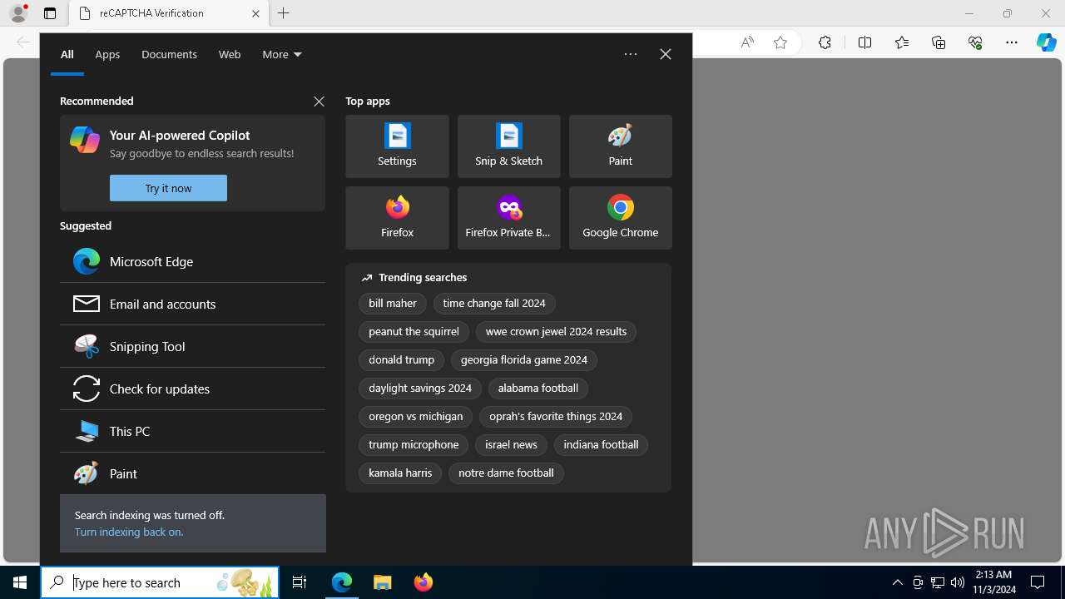Launch Firefox from Top apps

pyautogui.click(x=397, y=218)
